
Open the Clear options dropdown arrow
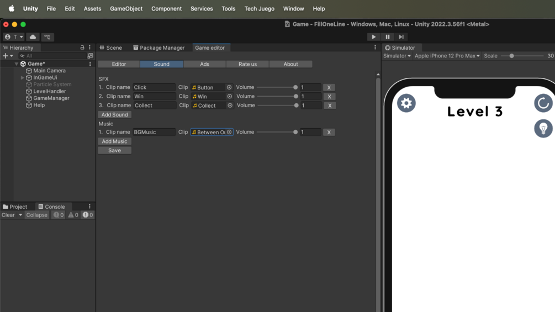(20, 215)
